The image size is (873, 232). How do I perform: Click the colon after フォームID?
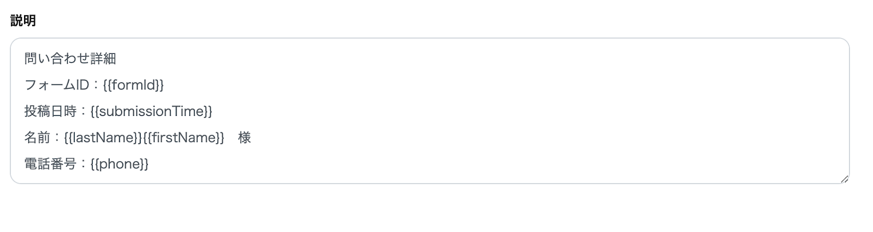tap(95, 85)
